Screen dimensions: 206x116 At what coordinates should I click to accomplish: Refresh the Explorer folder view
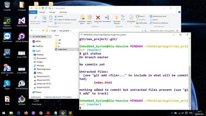tap(145, 31)
